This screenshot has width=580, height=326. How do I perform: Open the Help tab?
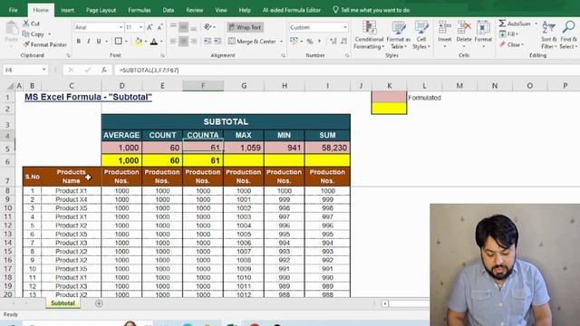click(245, 10)
